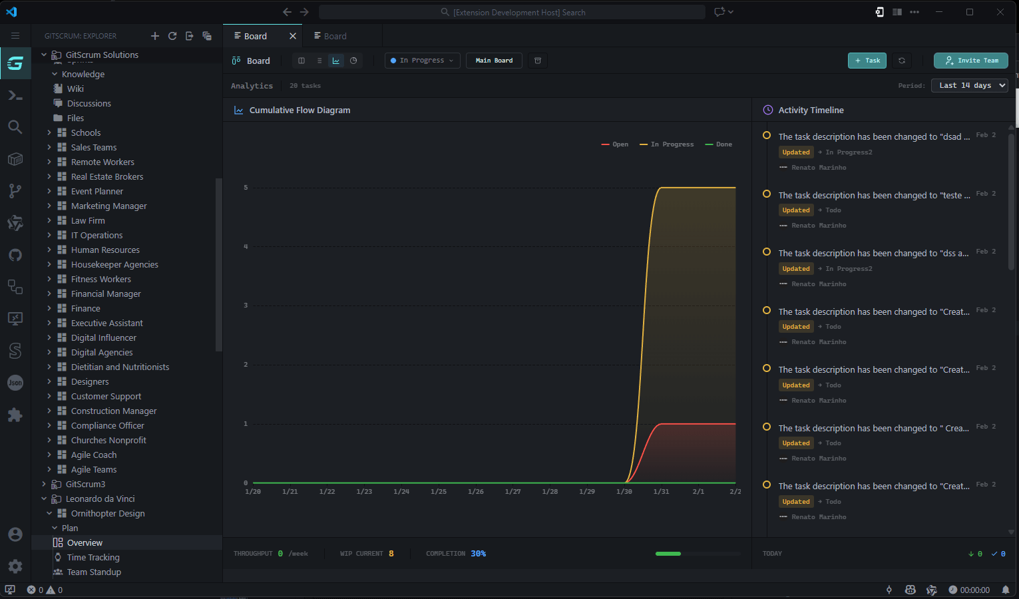Toggle the Open series in the chart legend
Image resolution: width=1019 pixels, height=599 pixels.
614,144
